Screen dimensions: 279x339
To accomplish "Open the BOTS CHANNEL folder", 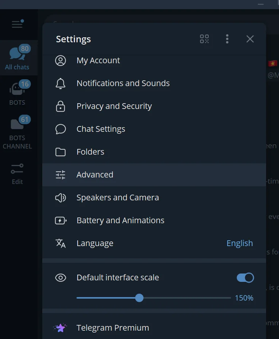I will tap(19, 132).
